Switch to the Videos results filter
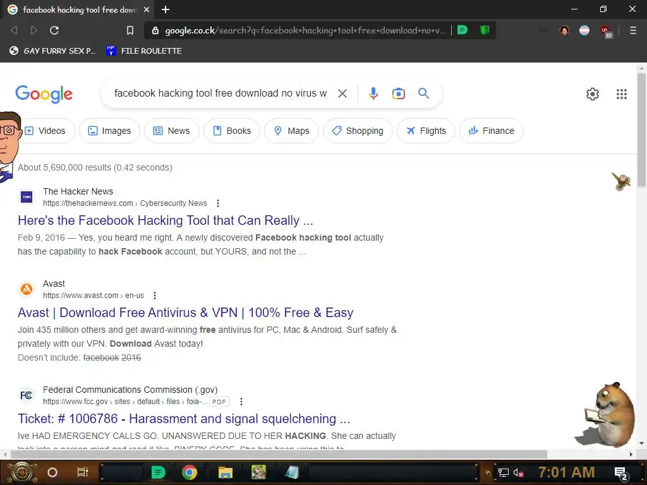647x485 pixels. point(45,131)
